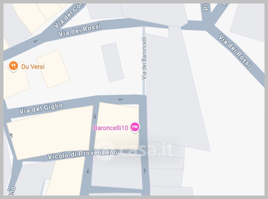Click the gray rectangular building below Via dei Rossi
Viewport: 268px width, 199px height.
click(113, 62)
